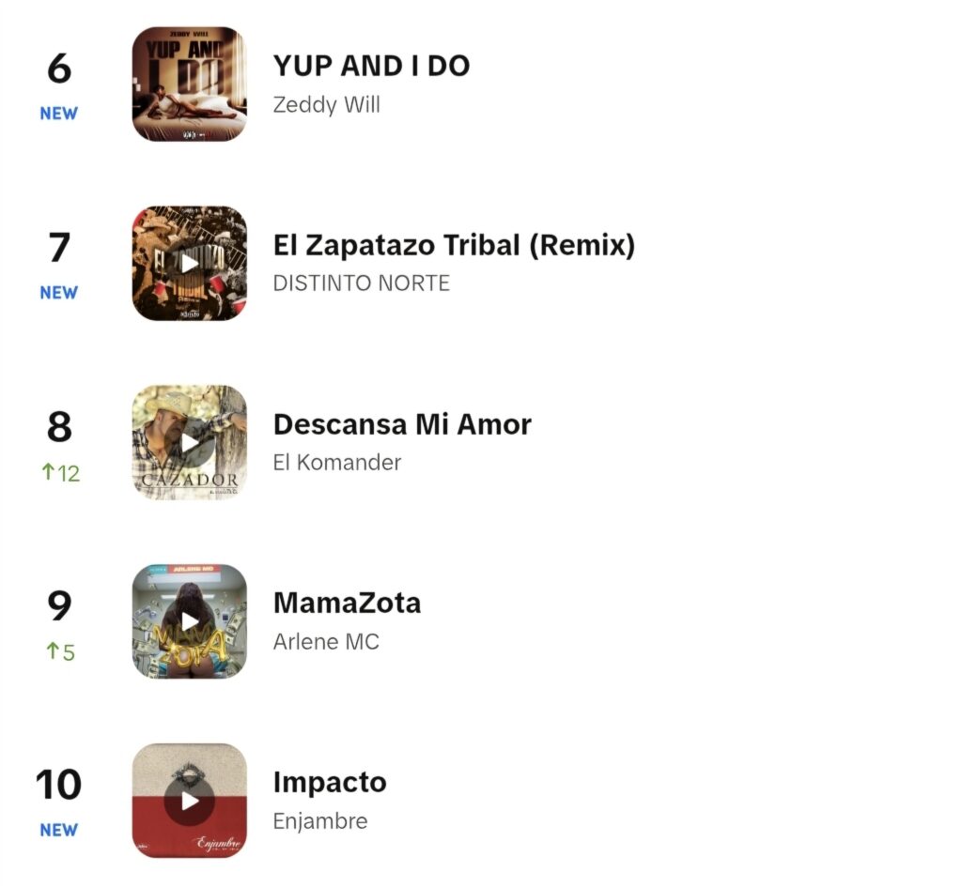Open artist Enjambre
Screen dimensions: 962x887
click(x=320, y=821)
